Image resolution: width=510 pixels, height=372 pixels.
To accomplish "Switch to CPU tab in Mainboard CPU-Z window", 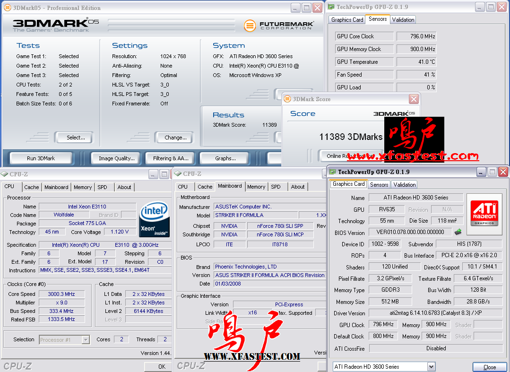I will click(x=183, y=187).
